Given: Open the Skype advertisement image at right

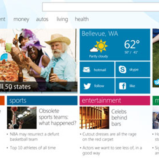Looking at the screenshot, I should tap(156, 58).
